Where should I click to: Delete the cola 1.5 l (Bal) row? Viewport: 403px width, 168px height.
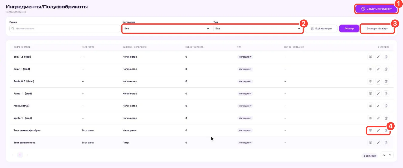[386, 57]
